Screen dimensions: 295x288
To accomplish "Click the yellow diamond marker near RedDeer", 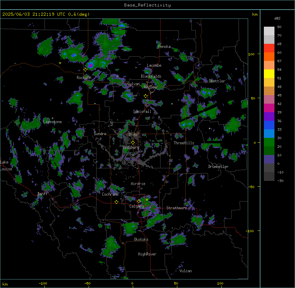I will pos(145,96).
